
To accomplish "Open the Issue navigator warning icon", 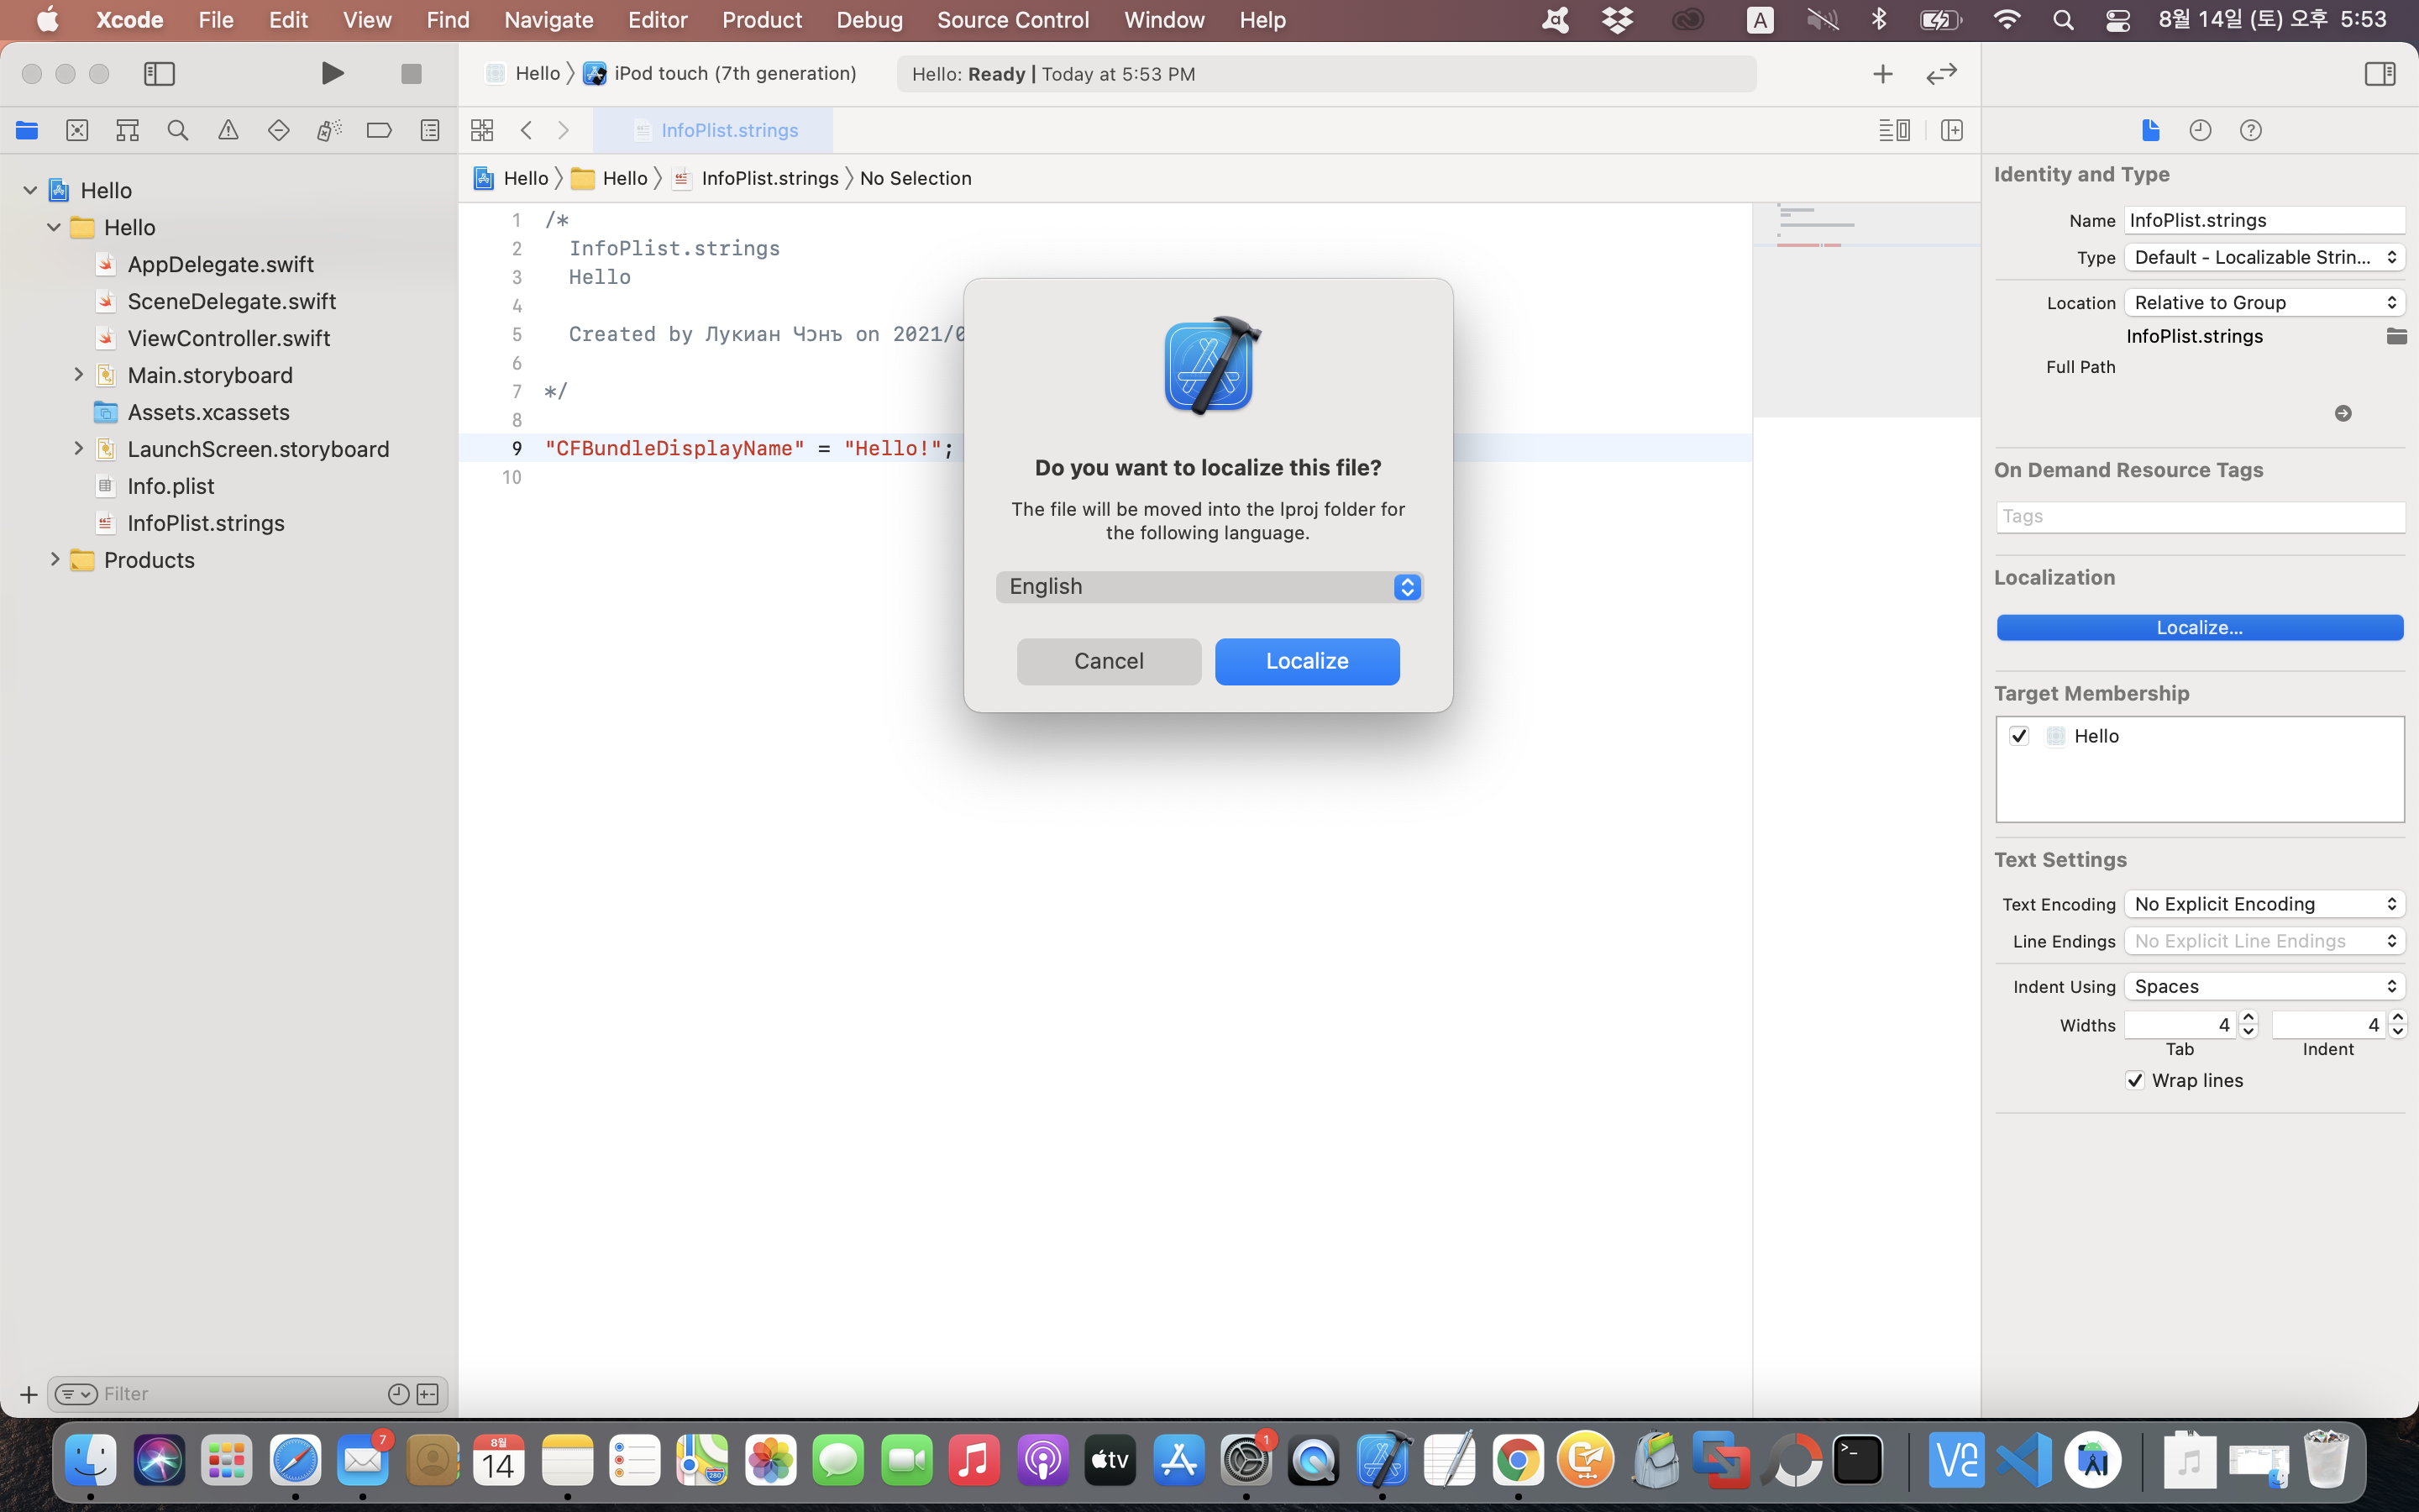I will tap(228, 130).
